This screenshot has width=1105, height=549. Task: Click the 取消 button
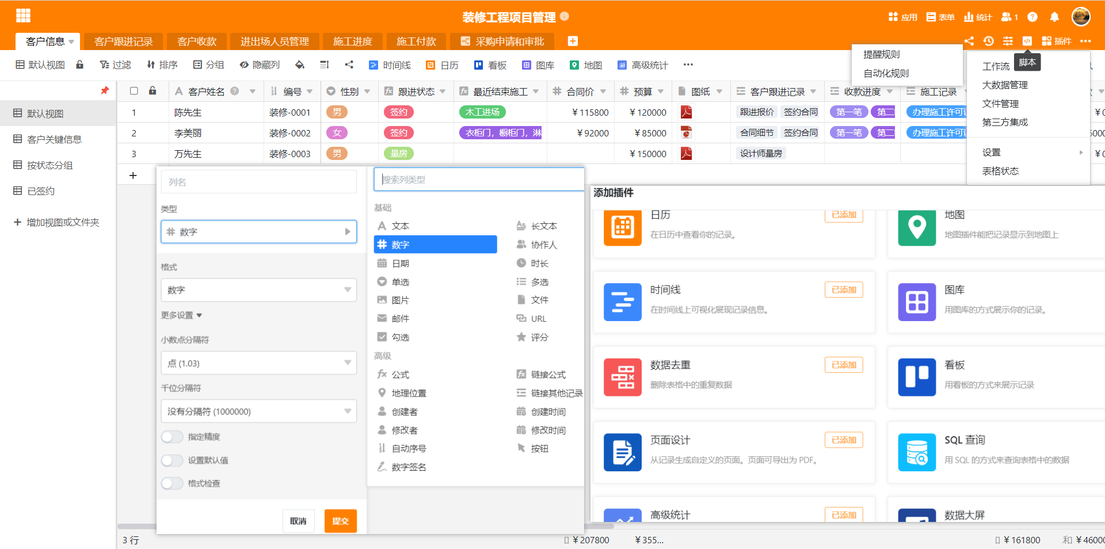[x=298, y=521]
